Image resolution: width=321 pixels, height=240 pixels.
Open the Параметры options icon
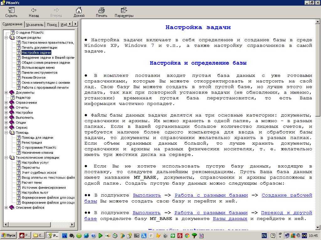point(124,10)
